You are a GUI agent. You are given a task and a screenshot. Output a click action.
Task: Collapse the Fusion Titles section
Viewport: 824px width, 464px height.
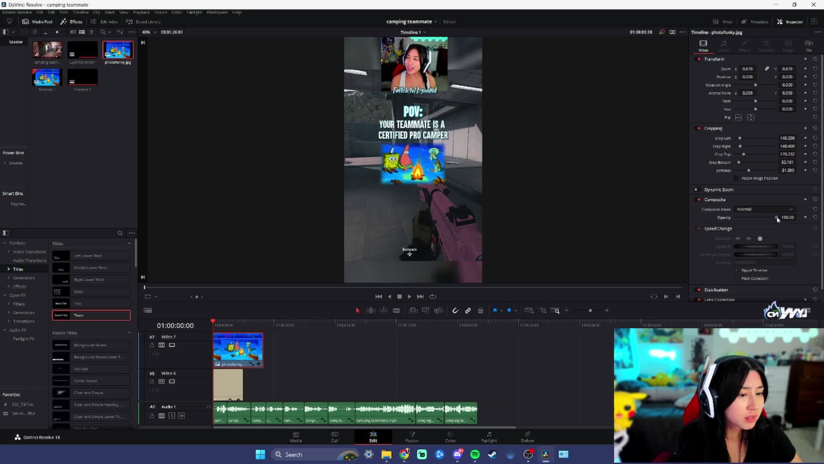pyautogui.click(x=129, y=333)
